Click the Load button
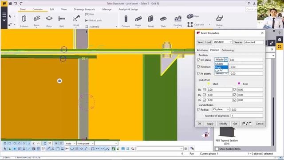 pos(208,42)
